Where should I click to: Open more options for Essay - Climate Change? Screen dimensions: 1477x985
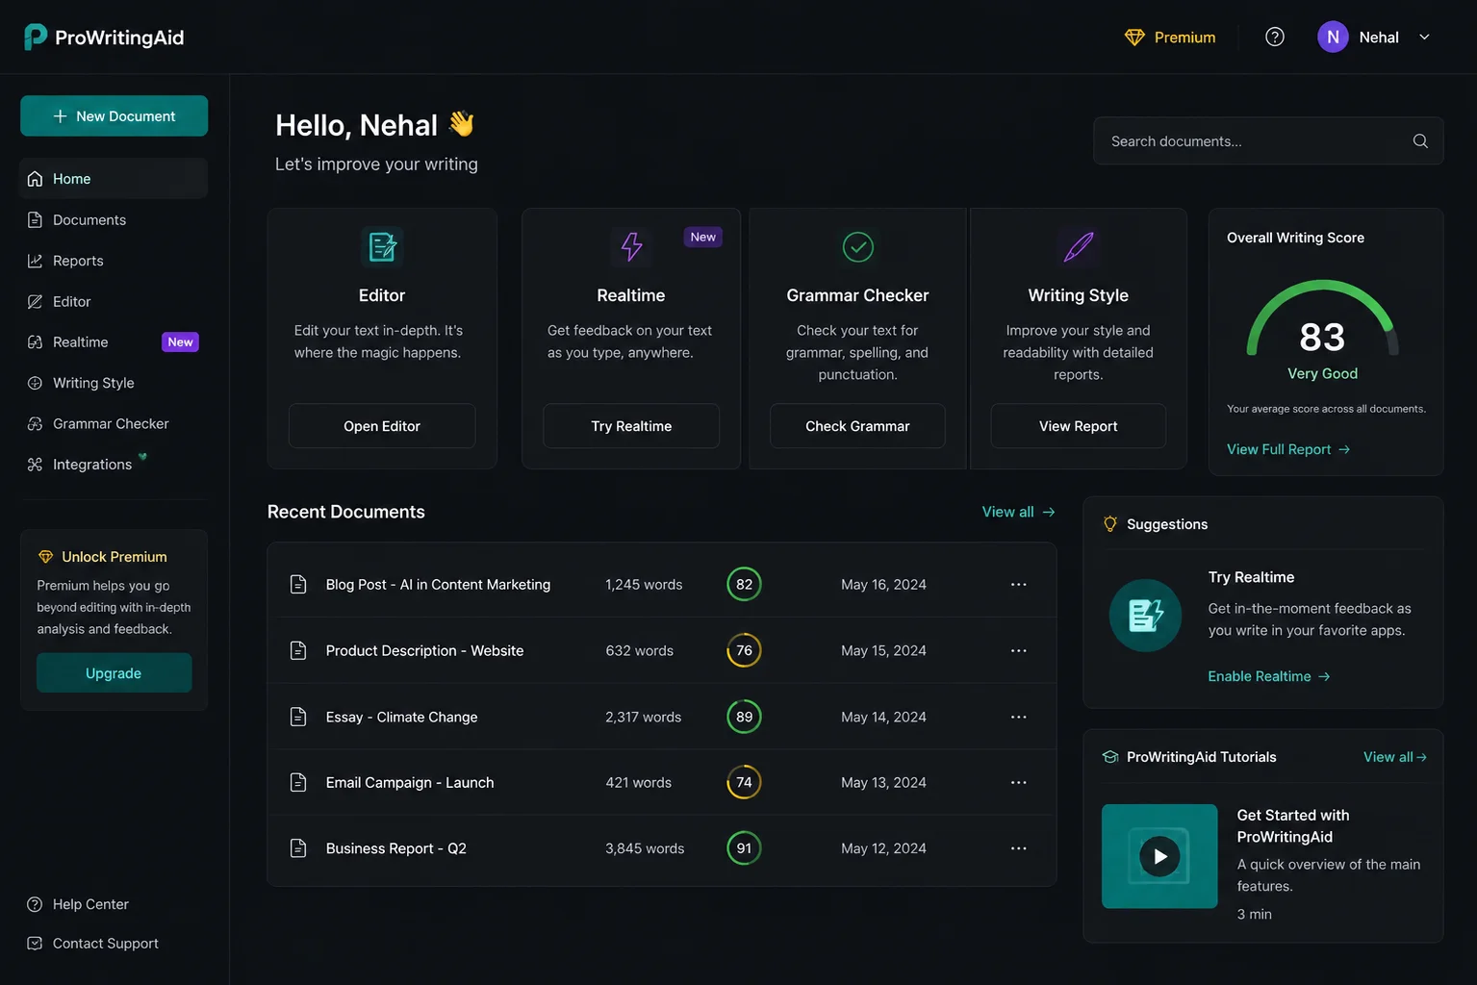(1018, 717)
